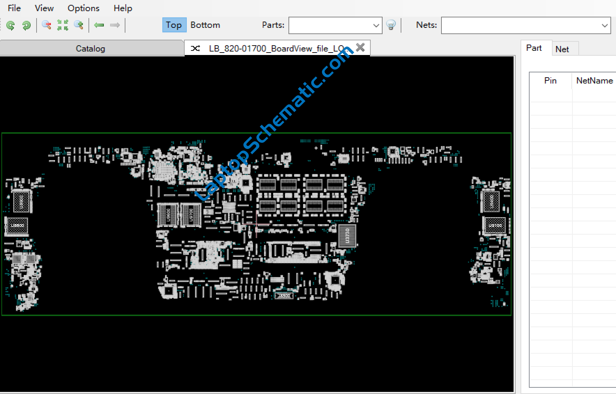This screenshot has height=394, width=616.
Task: Switch to the Catalog tab
Action: 91,48
